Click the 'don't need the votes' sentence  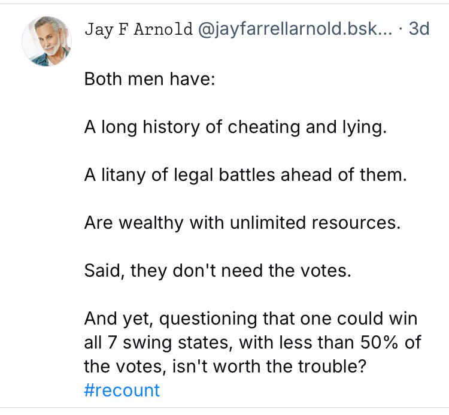pyautogui.click(x=218, y=270)
